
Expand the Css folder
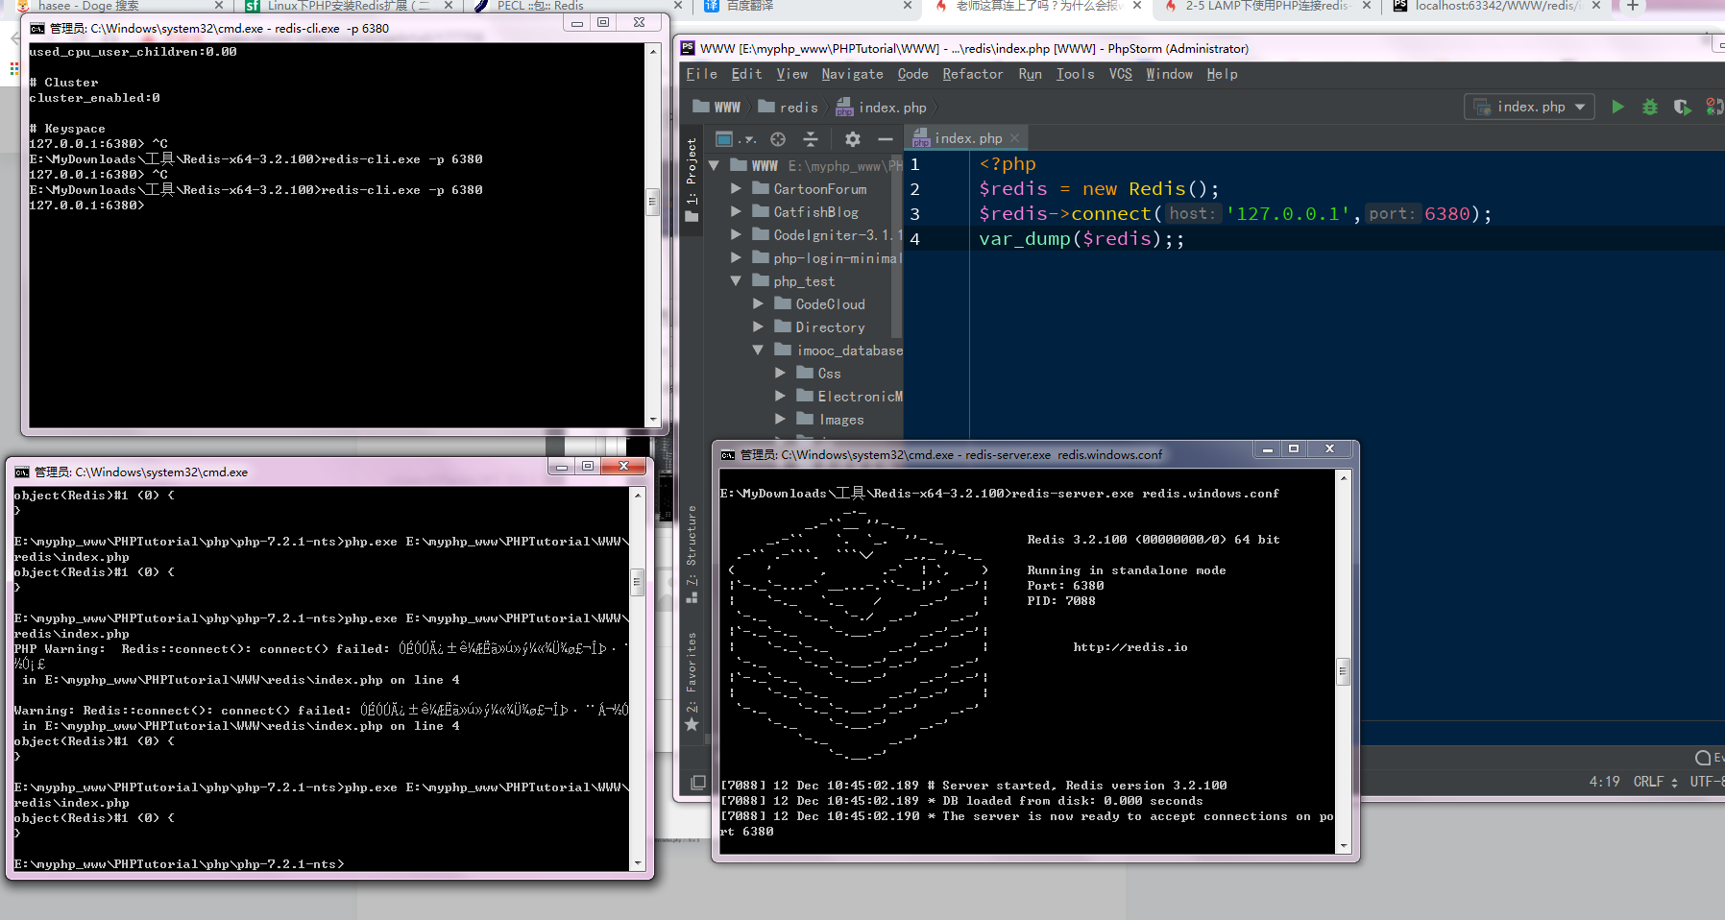pyautogui.click(x=780, y=373)
